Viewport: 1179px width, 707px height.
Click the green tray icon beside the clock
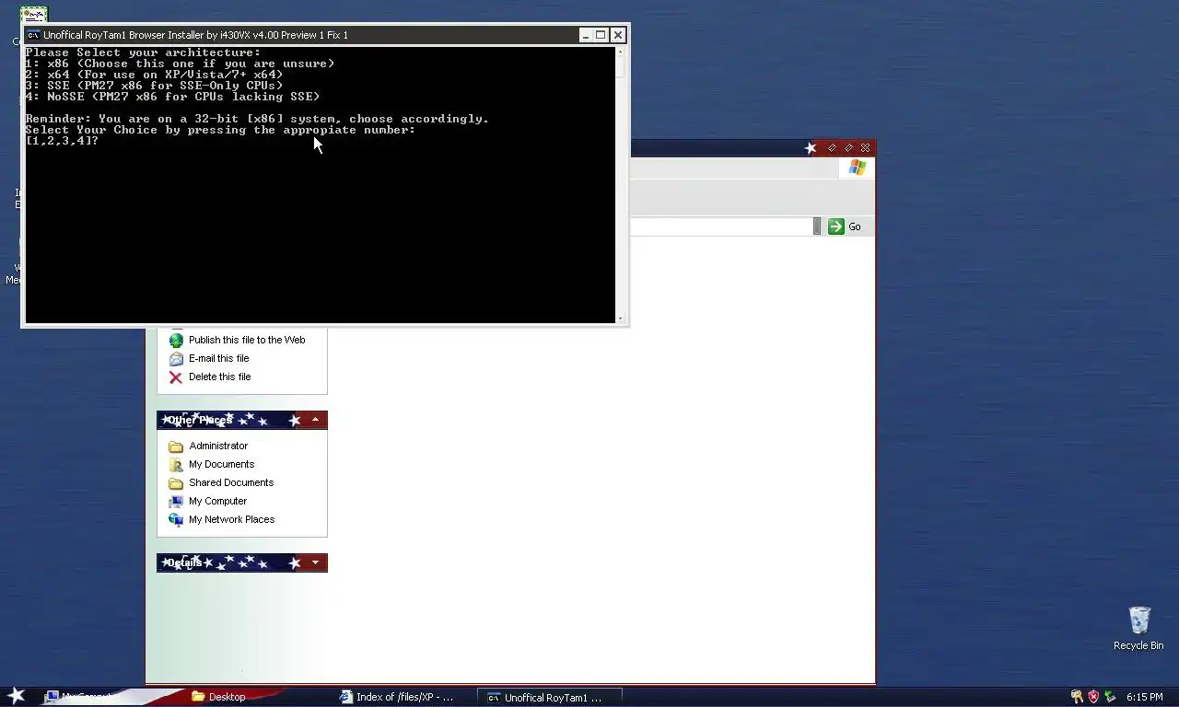pos(1110,697)
